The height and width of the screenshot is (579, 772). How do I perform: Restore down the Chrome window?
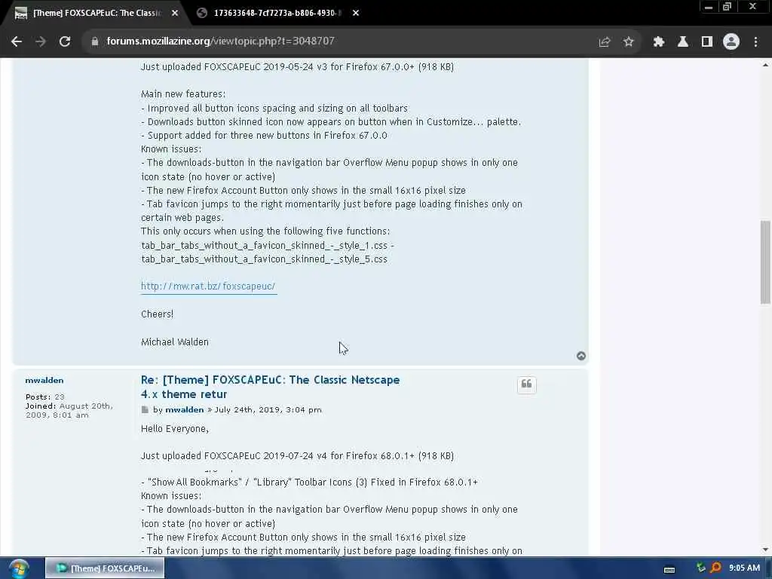click(728, 7)
